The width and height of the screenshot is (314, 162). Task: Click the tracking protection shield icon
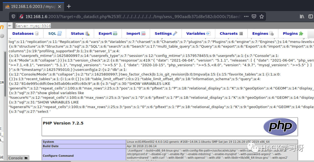[x=13, y=17]
